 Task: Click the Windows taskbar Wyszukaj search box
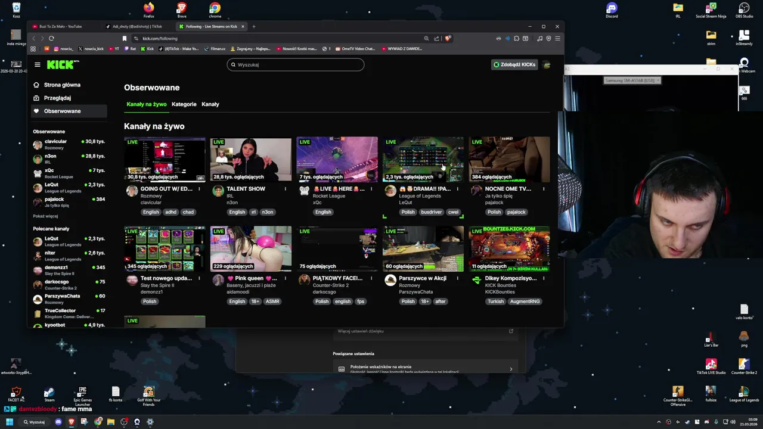(x=35, y=422)
